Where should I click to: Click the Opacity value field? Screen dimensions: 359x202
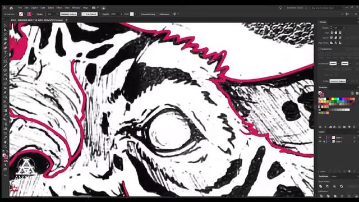click(114, 14)
